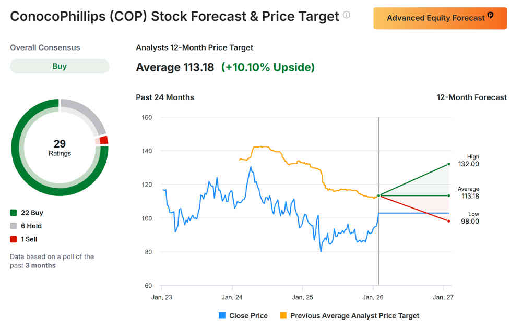Click the premium badge icon on the forecast button

(x=490, y=16)
